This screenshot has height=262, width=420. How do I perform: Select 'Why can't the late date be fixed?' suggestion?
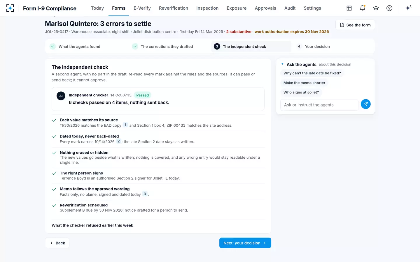pyautogui.click(x=312, y=73)
